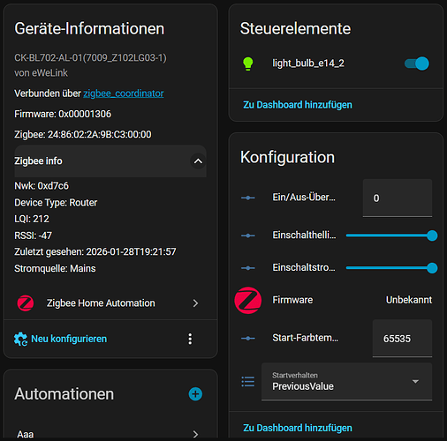Open the three-dot overflow menu

[190, 339]
